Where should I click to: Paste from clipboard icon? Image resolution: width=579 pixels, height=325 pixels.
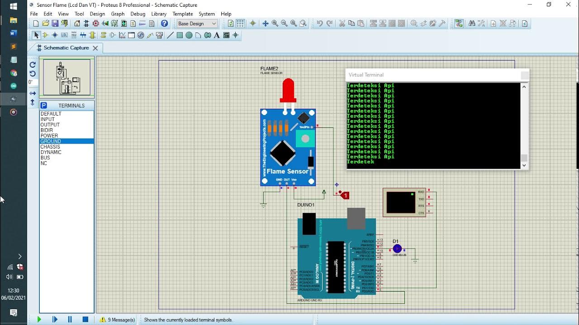pos(361,23)
